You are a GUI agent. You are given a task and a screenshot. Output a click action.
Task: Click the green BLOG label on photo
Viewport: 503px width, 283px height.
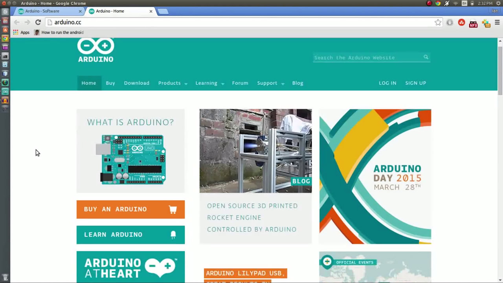click(x=301, y=181)
